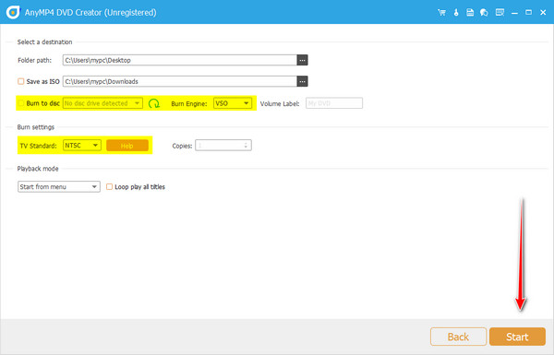
Task: Enable the Save as ISO checkbox
Action: click(21, 81)
